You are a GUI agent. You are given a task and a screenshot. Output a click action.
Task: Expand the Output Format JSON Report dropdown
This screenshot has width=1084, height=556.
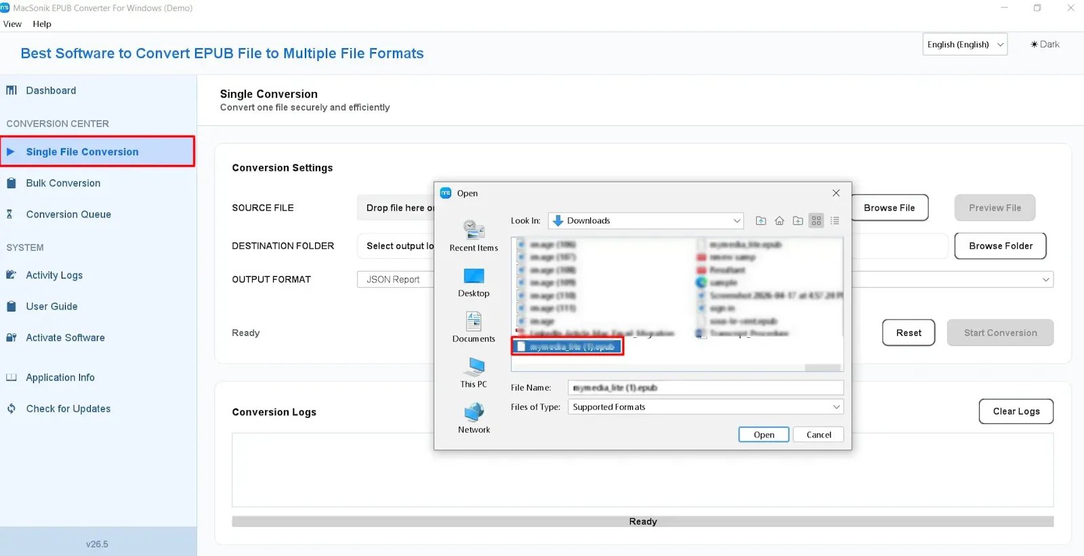[x=1046, y=280]
